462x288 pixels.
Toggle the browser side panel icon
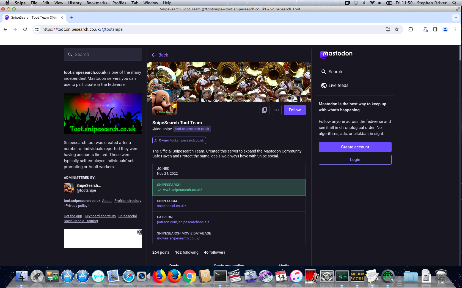click(x=435, y=29)
